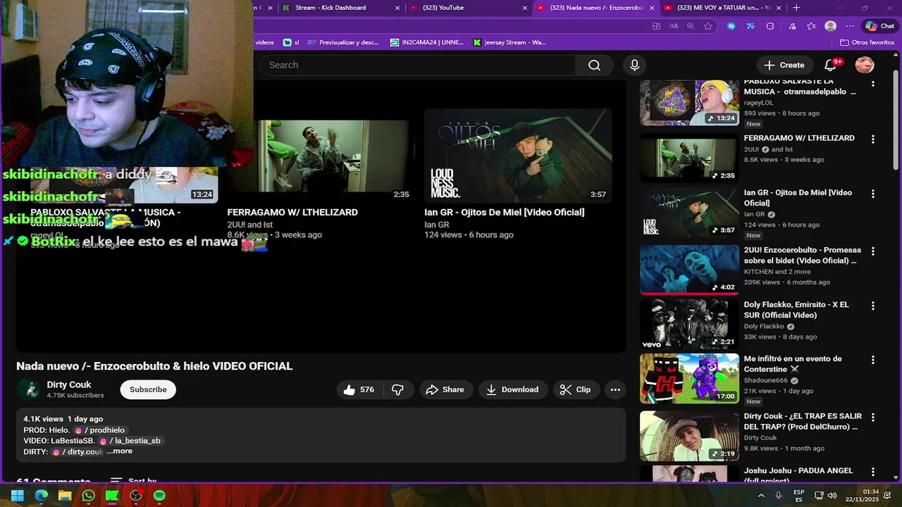Viewport: 902px width, 507px height.
Task: Open YouTube notifications bell
Action: click(830, 65)
